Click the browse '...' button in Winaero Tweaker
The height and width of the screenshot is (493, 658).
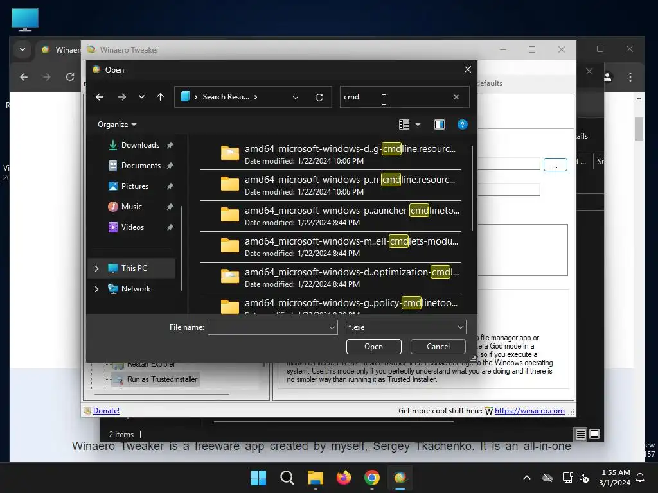tap(555, 165)
